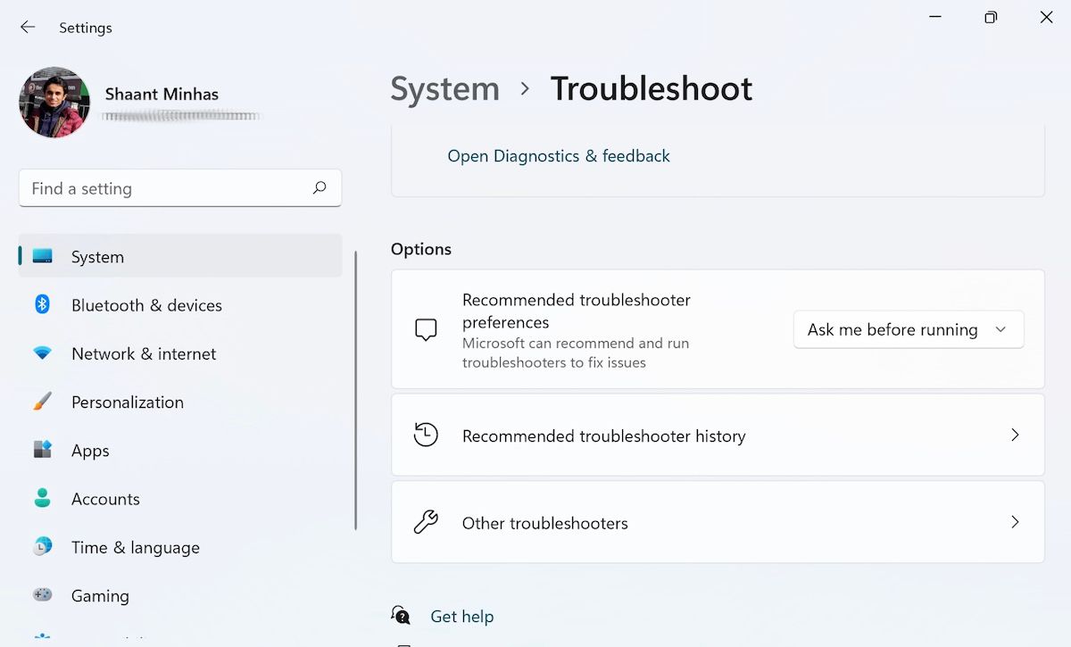Click the Personalization paintbrush icon
The width and height of the screenshot is (1071, 647).
pos(42,402)
